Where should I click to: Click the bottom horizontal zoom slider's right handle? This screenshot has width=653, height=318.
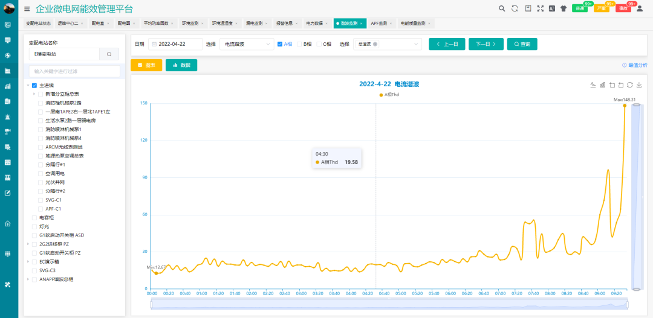pyautogui.click(x=627, y=305)
